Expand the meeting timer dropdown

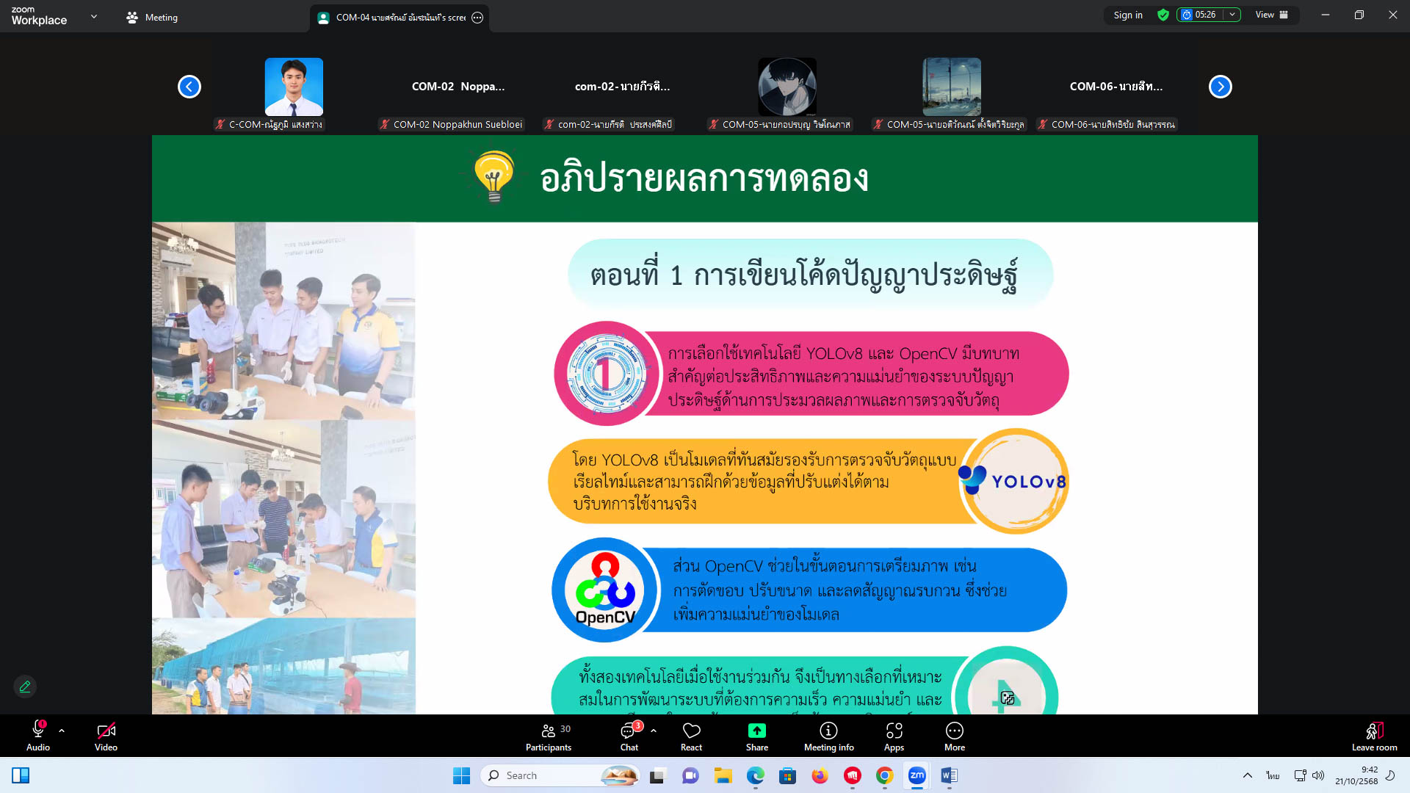click(1232, 15)
